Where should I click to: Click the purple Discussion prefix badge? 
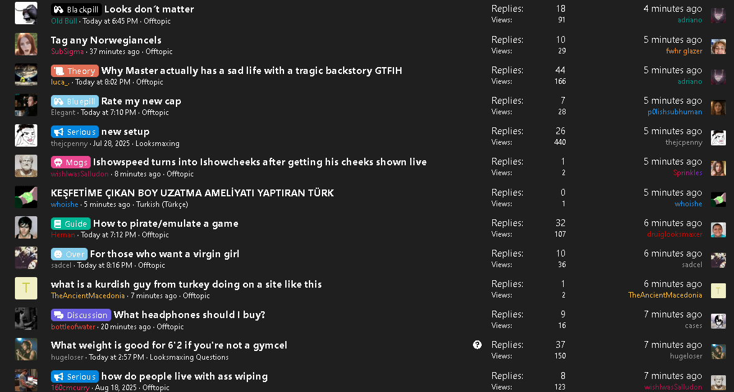[81, 315]
